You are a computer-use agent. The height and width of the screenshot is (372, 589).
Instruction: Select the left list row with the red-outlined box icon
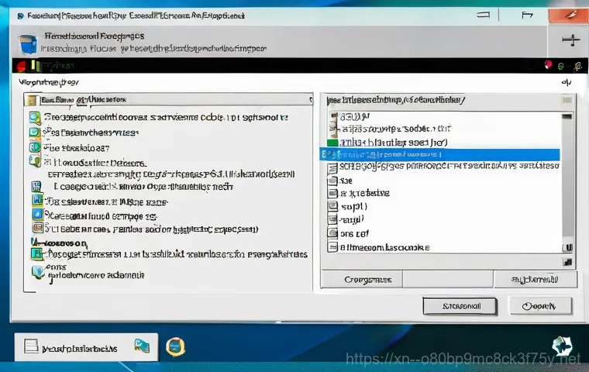coord(145,229)
